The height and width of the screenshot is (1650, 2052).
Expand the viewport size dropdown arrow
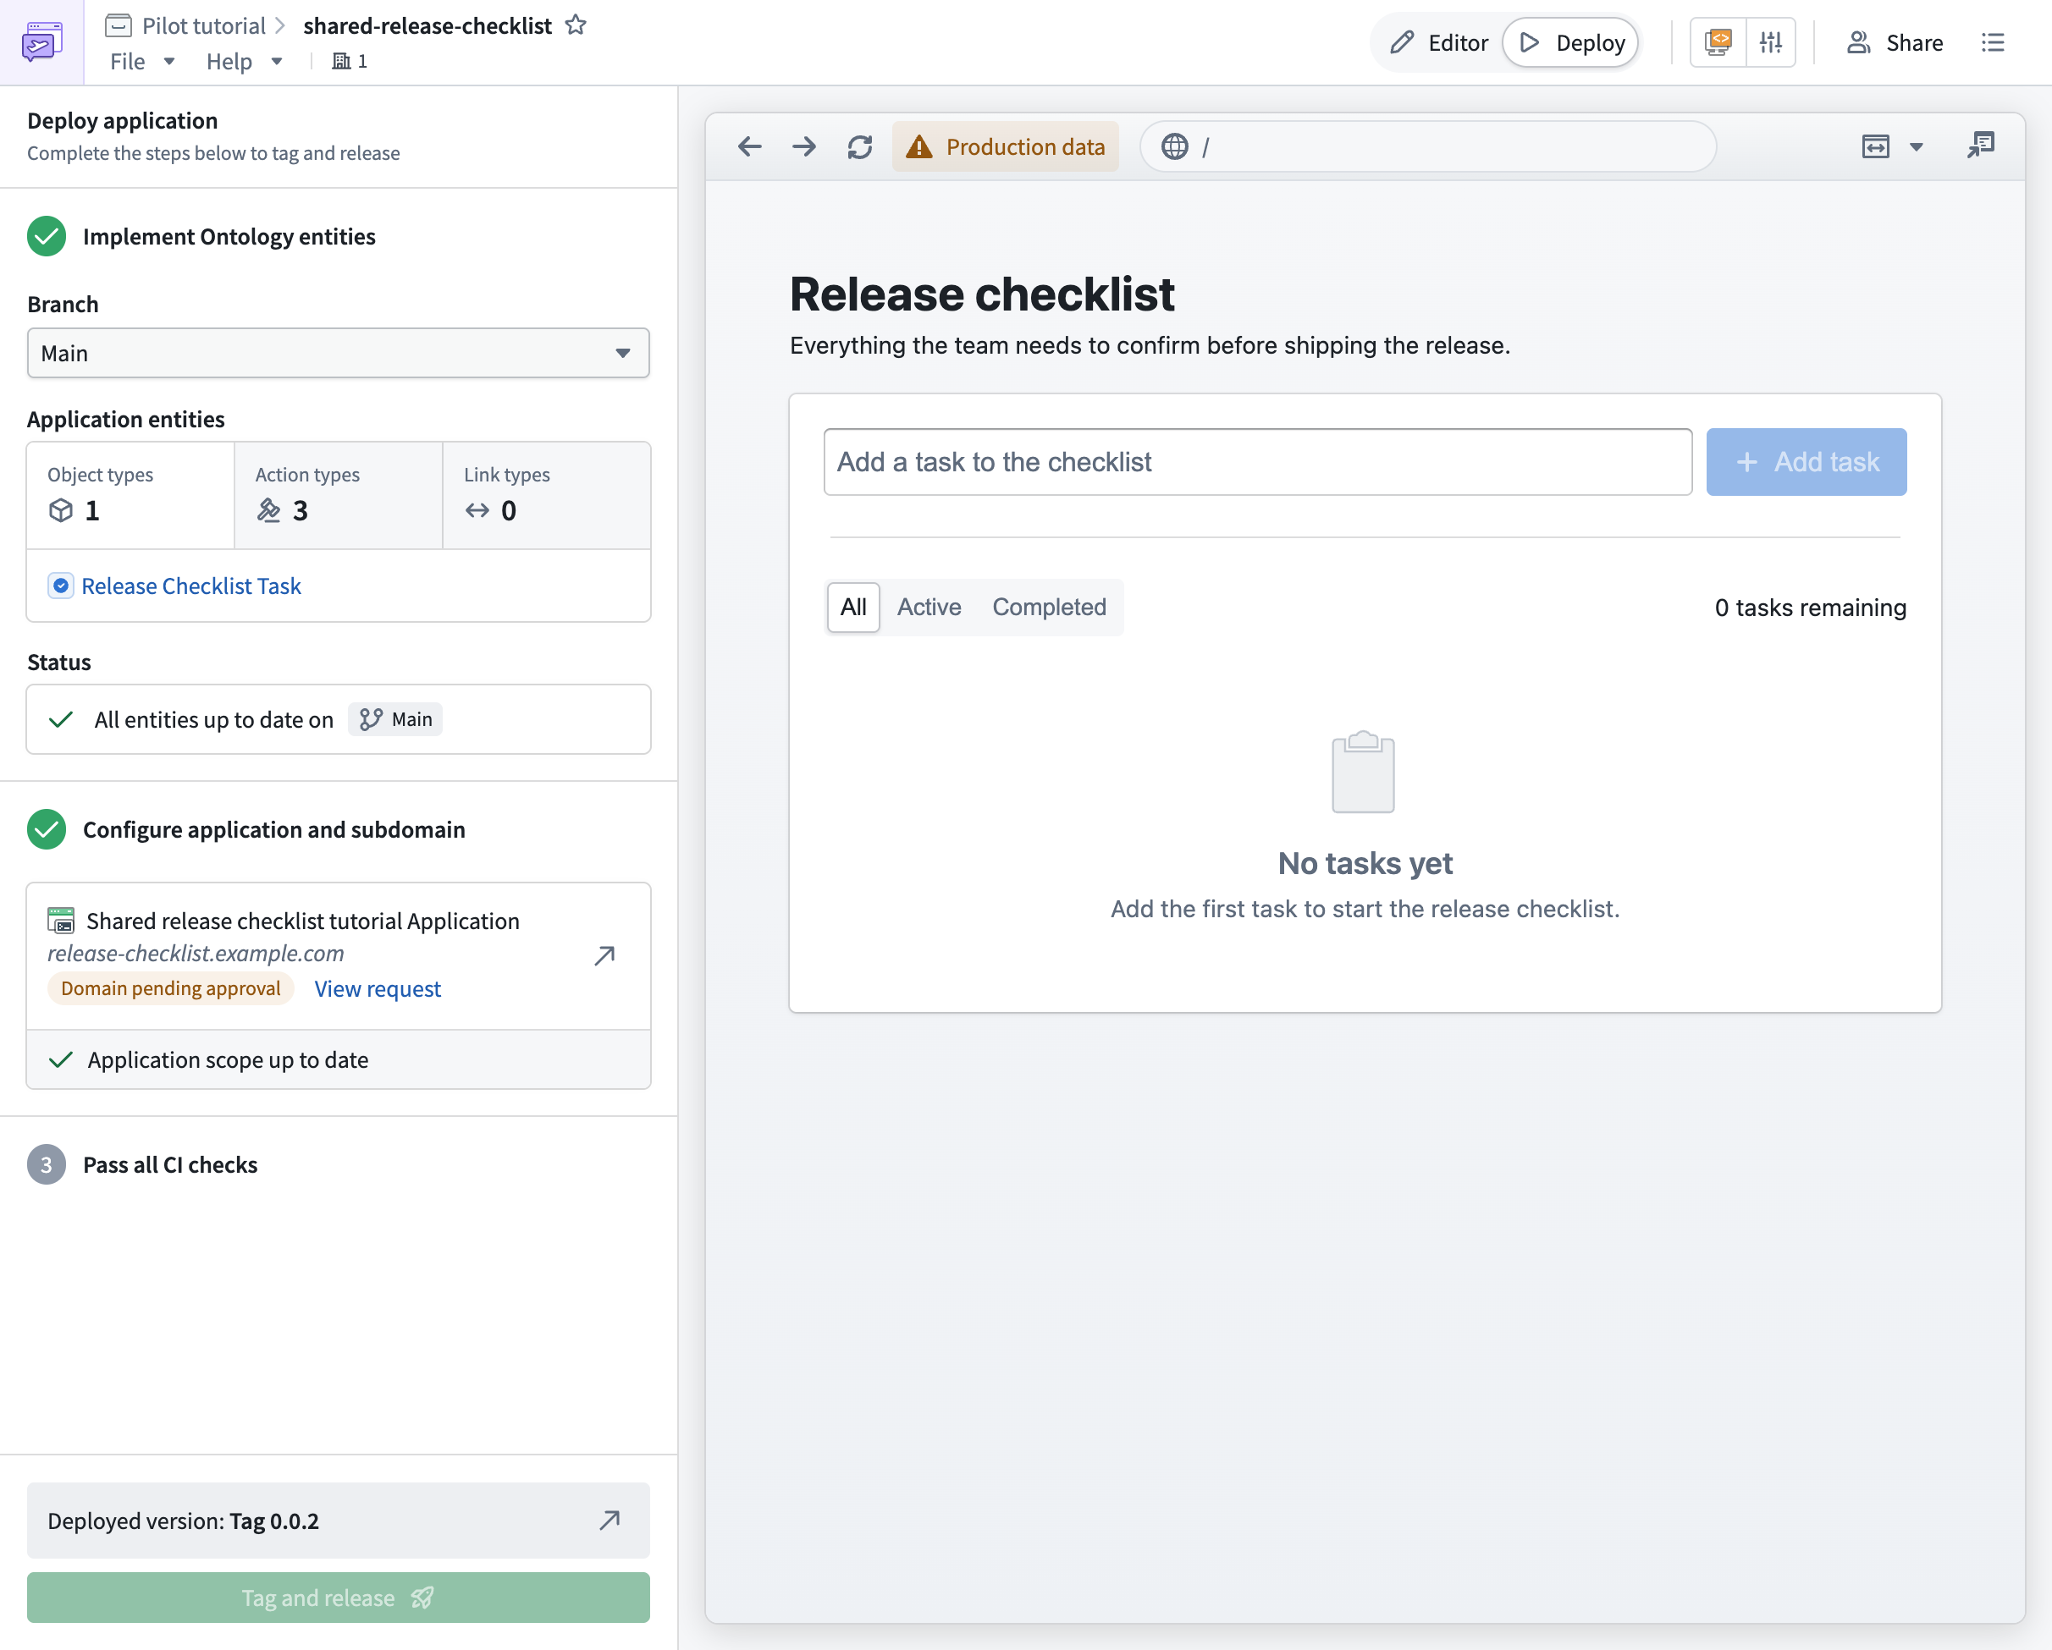1917,146
